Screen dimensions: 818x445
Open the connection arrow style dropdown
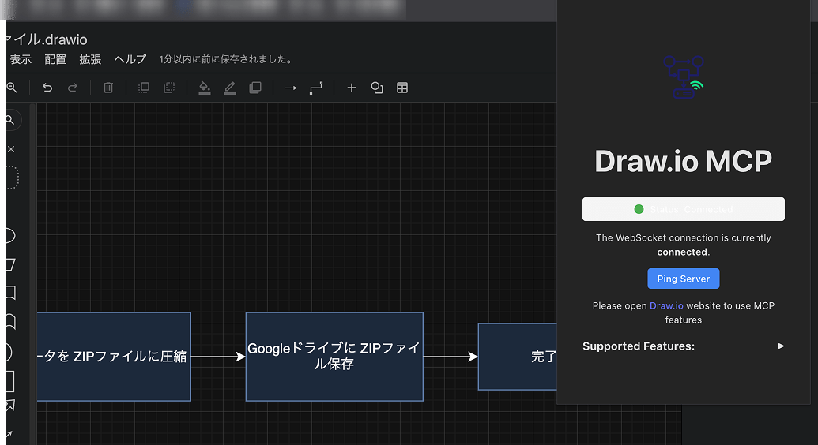point(291,88)
